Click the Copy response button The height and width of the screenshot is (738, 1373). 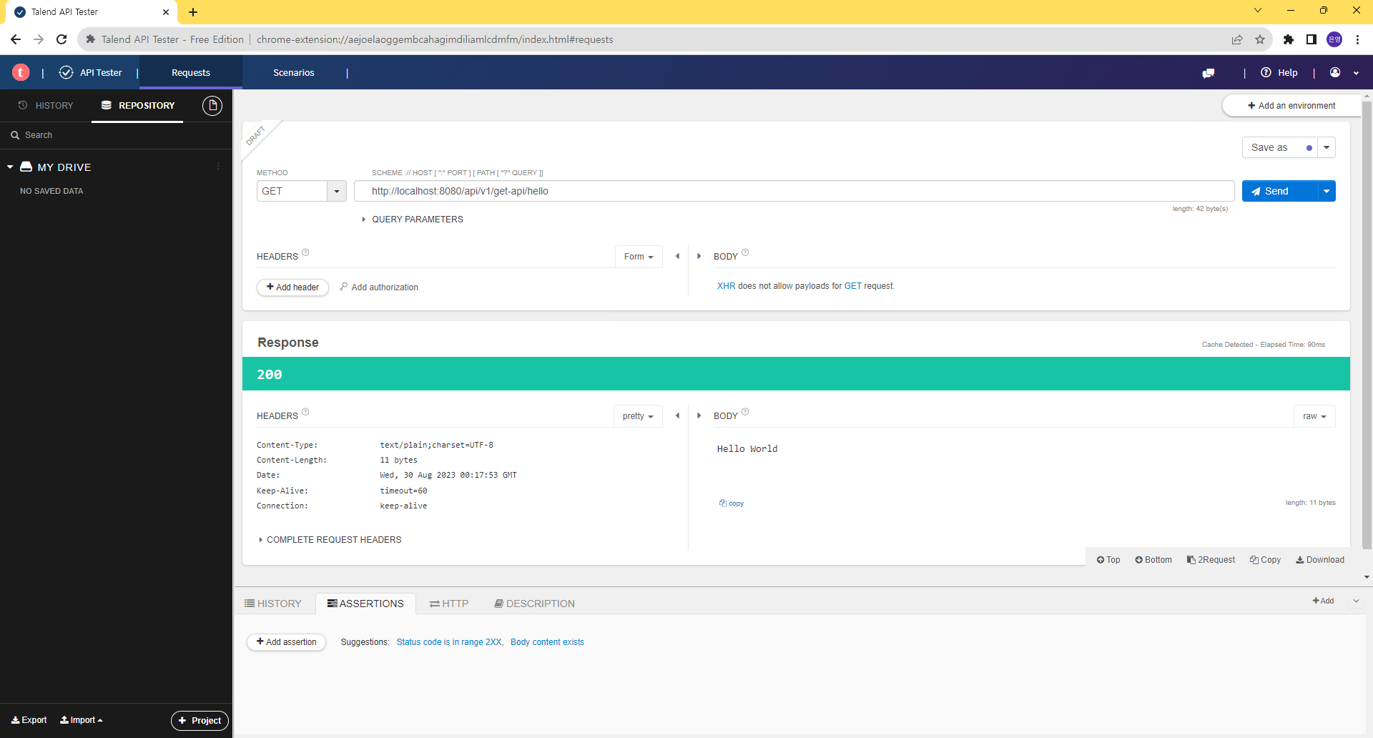(1265, 560)
